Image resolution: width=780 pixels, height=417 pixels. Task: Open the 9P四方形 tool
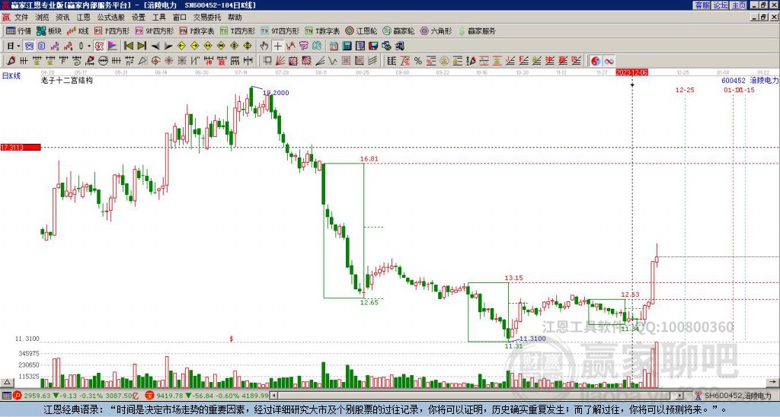[x=155, y=30]
